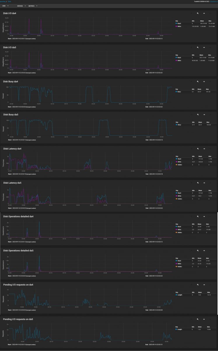This screenshot has height=351, width=218.
Task: Open the DISK report type dropdown
Action: pos(5,6)
